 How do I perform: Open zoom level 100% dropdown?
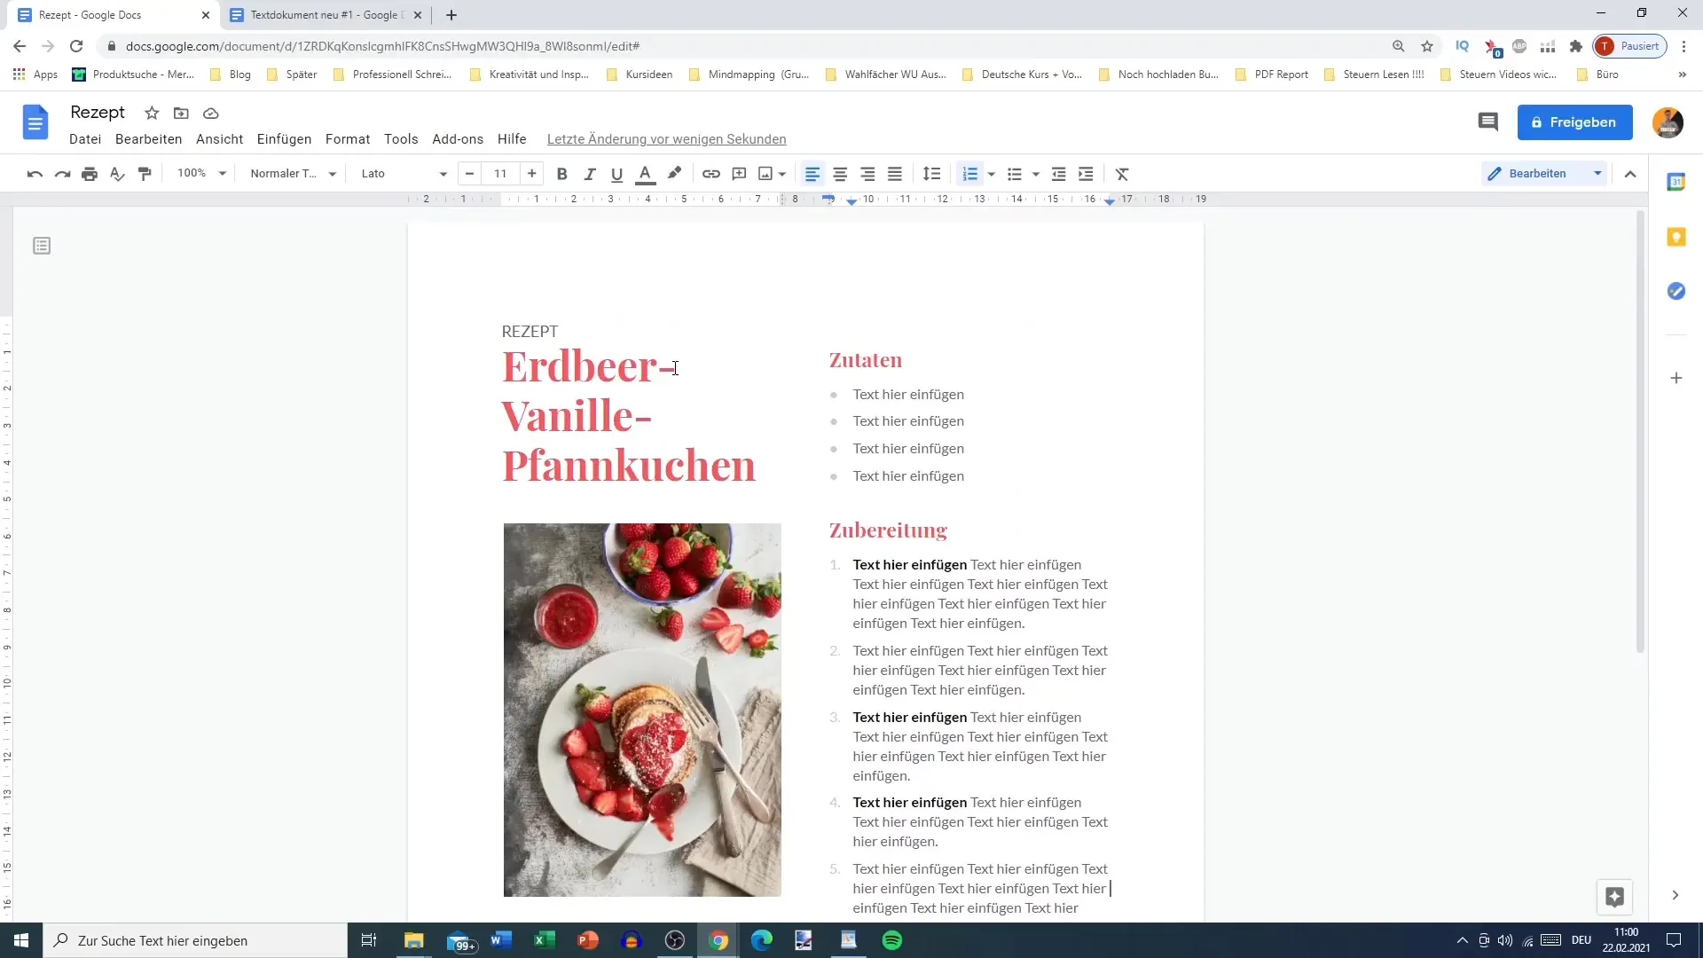pos(201,174)
